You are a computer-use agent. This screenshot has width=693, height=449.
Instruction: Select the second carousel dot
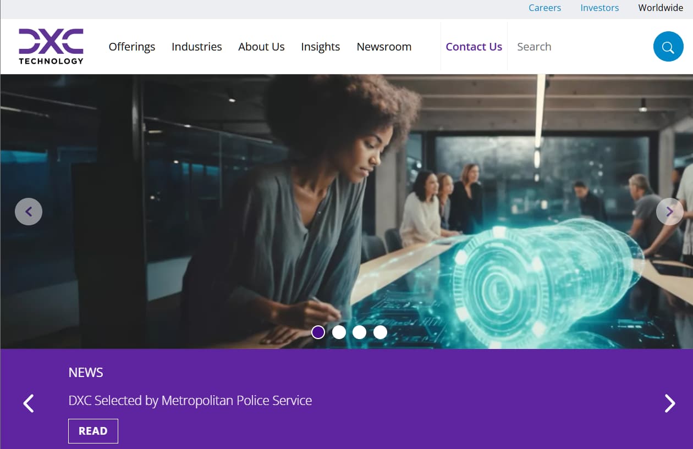coord(339,332)
